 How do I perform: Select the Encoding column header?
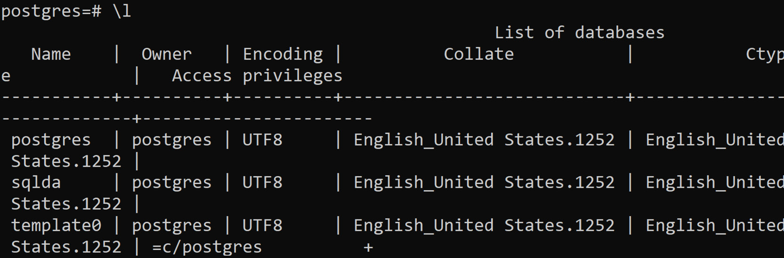click(x=283, y=55)
